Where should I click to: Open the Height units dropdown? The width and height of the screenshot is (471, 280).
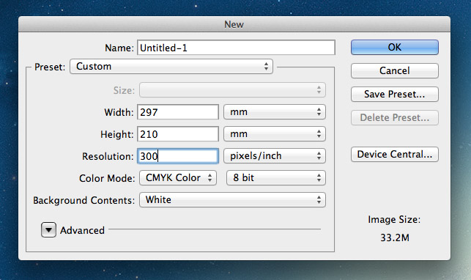(x=275, y=134)
